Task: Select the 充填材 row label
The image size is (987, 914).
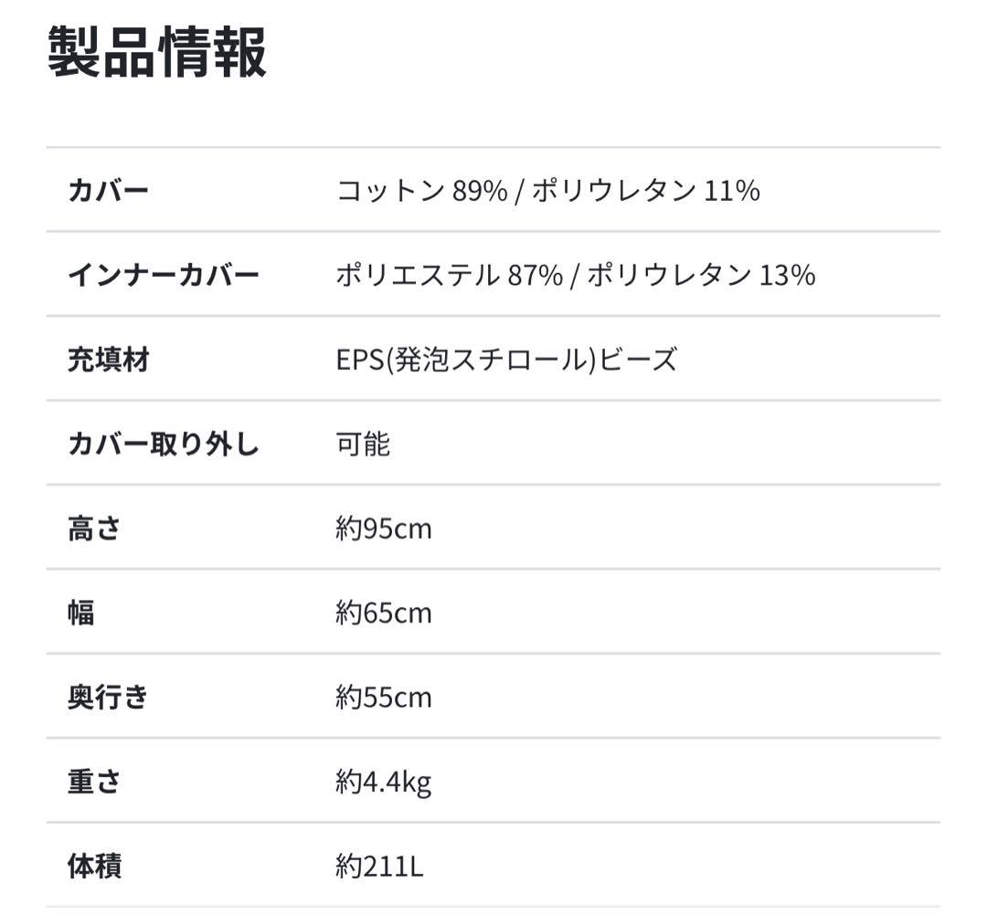Action: tap(108, 360)
